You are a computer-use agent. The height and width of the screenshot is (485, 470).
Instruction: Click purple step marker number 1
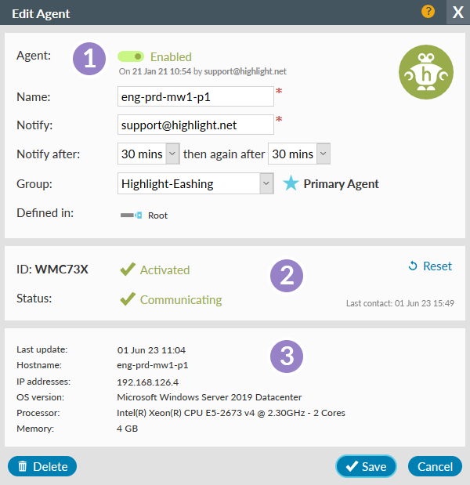coord(90,60)
